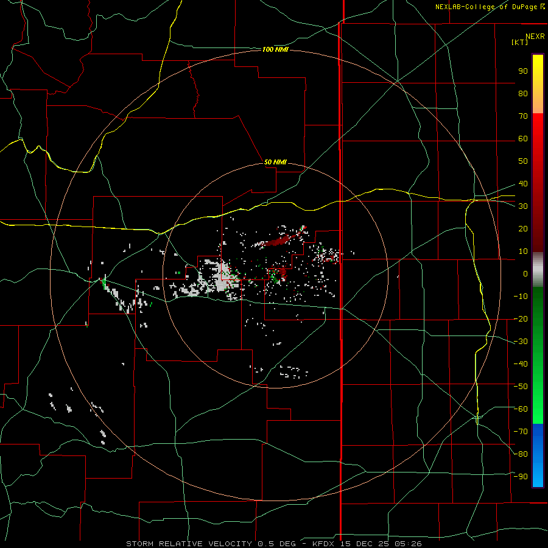This screenshot has width=548, height=548.
Task: Click the -50 value on velocity color scale
Action: (521, 387)
